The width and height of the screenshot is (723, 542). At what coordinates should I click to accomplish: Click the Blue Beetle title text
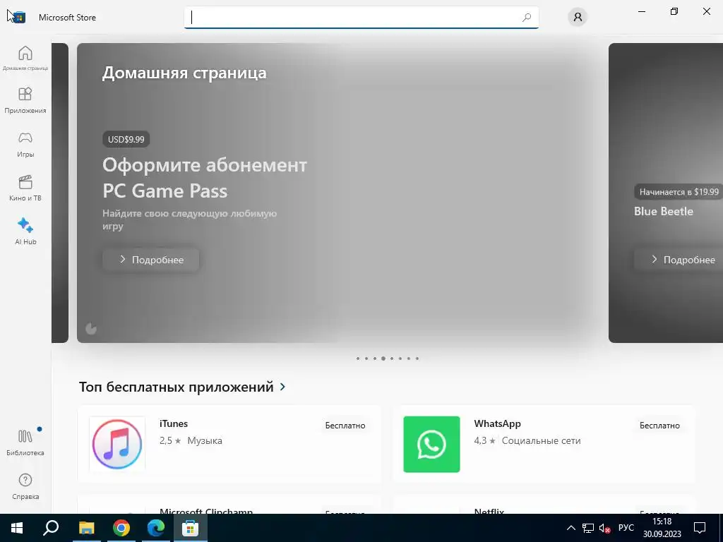coord(664,211)
